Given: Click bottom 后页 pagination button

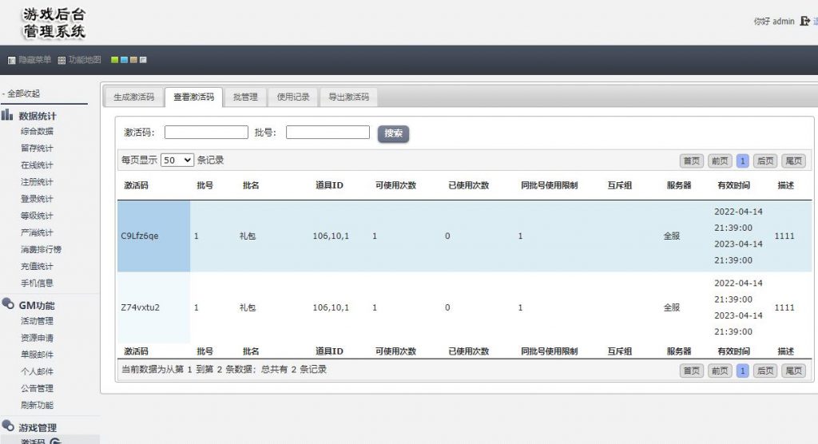Looking at the screenshot, I should click(765, 371).
